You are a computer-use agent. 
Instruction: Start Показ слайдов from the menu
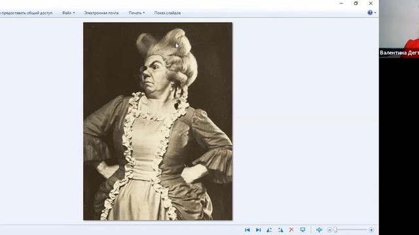pyautogui.click(x=168, y=13)
